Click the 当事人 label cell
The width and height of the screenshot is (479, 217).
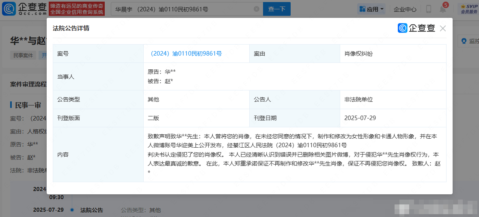[x=98, y=77]
